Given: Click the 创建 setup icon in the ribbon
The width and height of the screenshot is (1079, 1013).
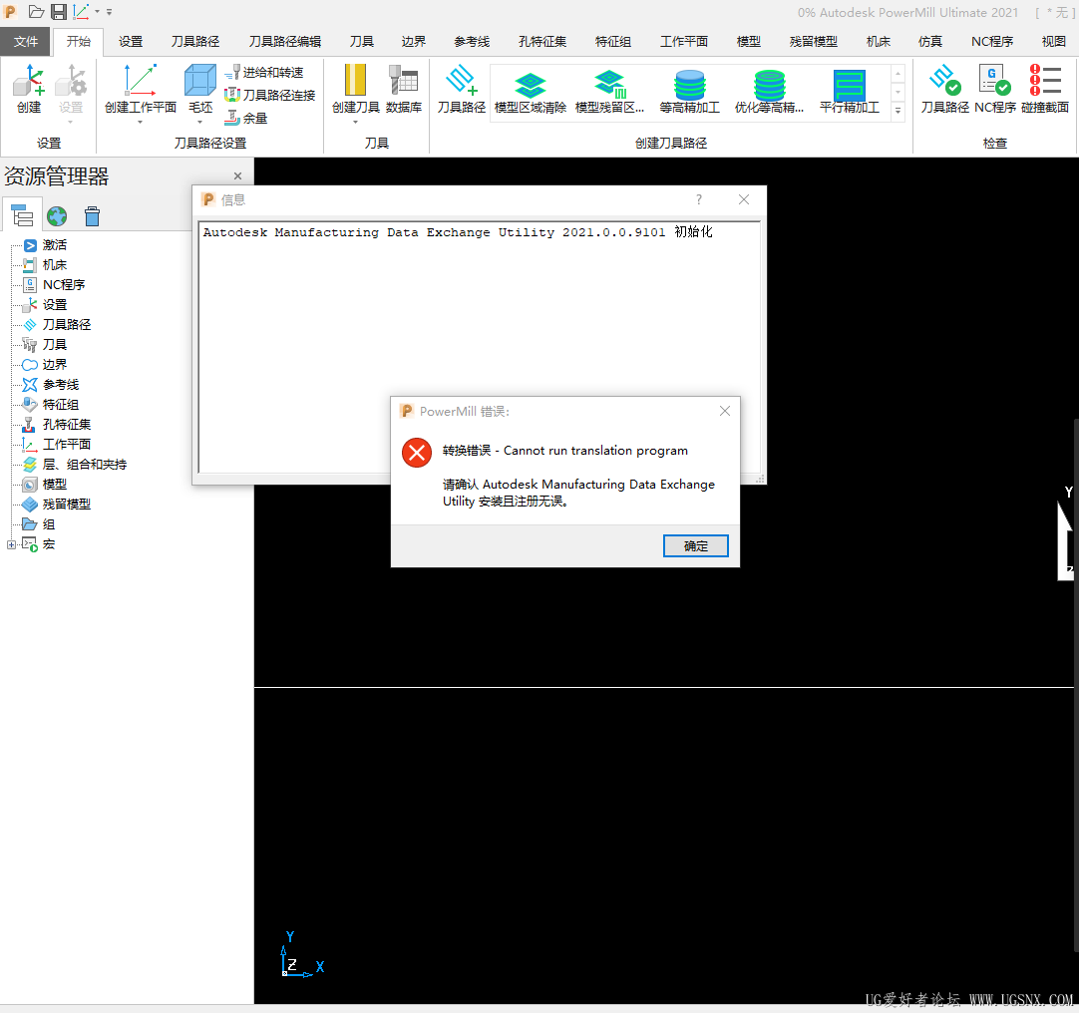Looking at the screenshot, I should pyautogui.click(x=29, y=89).
